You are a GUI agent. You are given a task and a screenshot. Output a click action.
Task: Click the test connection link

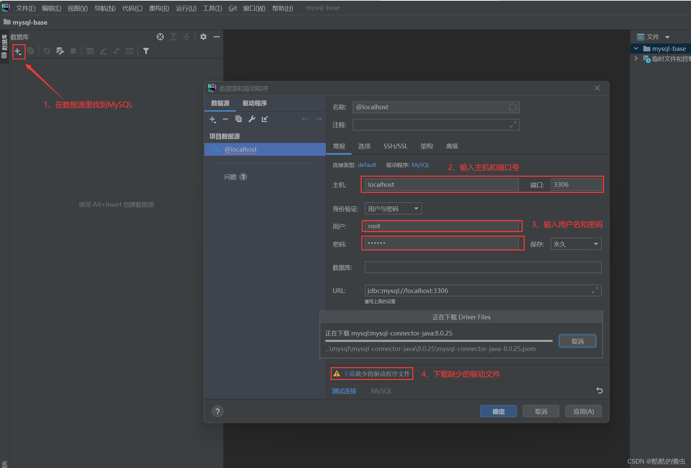pyautogui.click(x=344, y=391)
